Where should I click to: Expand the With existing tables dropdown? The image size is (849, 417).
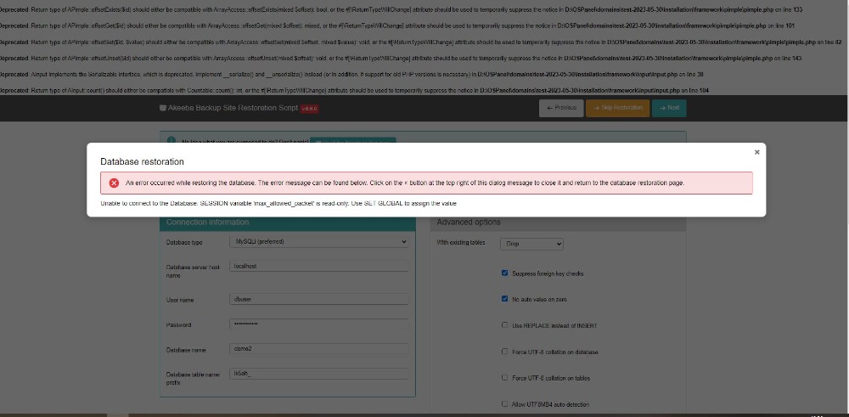coord(532,243)
